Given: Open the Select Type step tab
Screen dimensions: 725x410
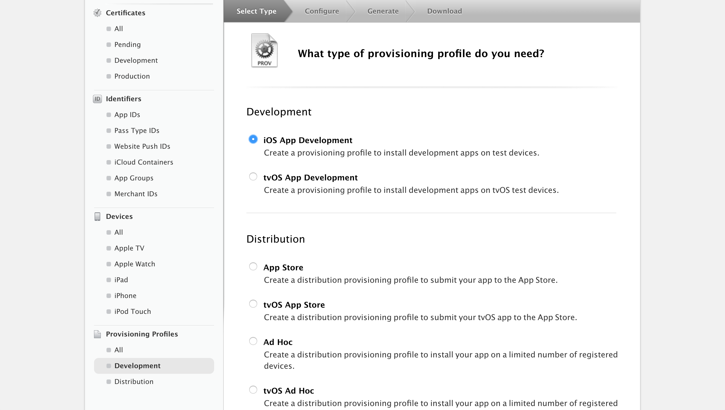Looking at the screenshot, I should coord(256,11).
